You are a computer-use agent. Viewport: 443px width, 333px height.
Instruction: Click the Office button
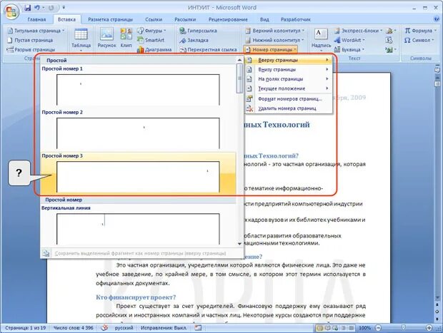tap(11, 12)
